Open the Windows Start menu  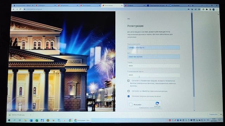coord(9,120)
